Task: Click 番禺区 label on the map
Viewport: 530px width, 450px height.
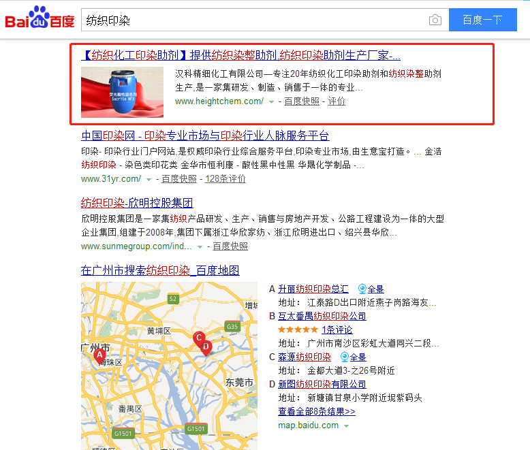Action: [x=130, y=409]
